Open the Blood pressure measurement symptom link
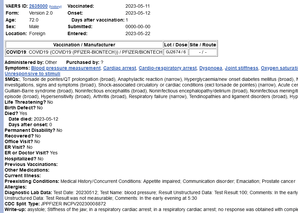This screenshot has width=298, height=213. pyautogui.click(x=66, y=68)
